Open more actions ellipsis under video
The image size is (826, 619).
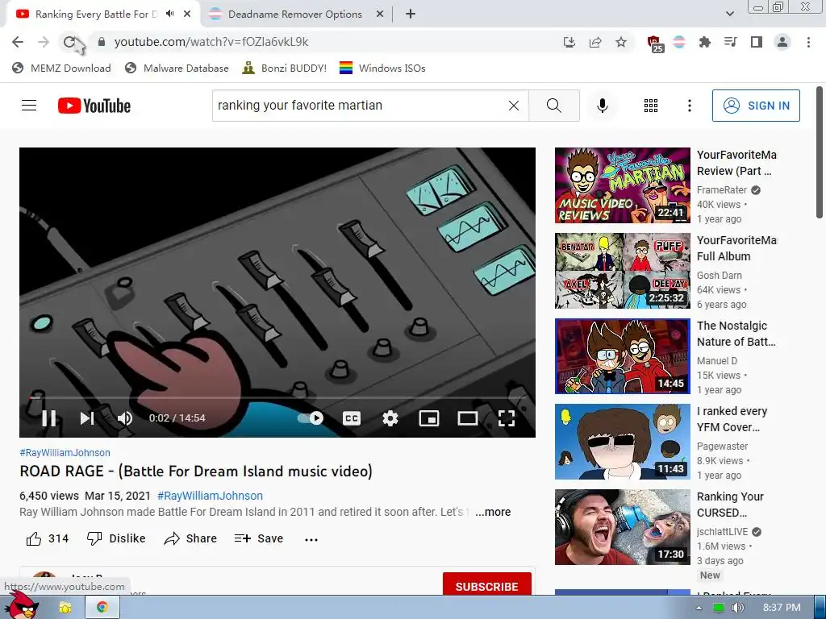[311, 539]
